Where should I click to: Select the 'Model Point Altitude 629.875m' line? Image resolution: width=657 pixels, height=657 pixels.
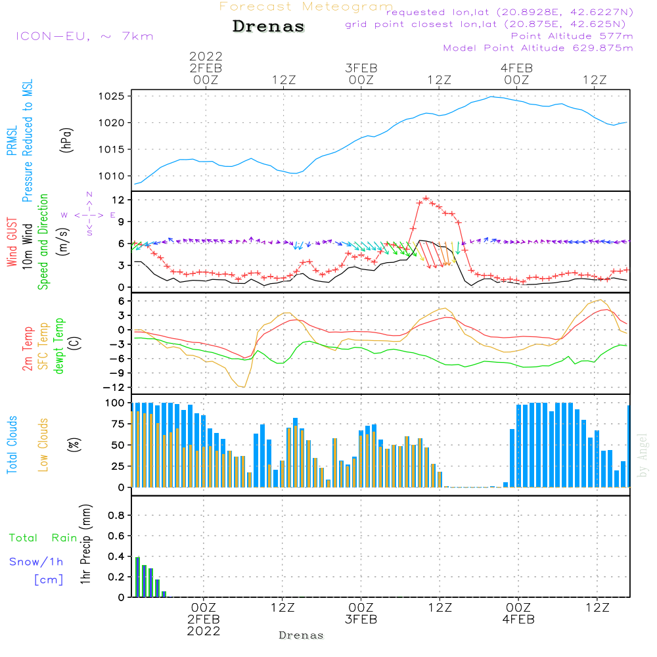tap(538, 48)
